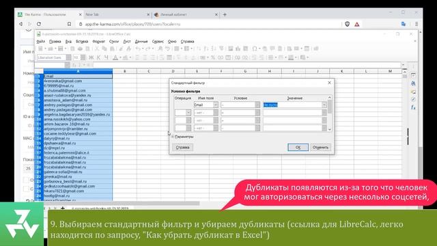Click the Undo arrow in Calc toolbar
437x246 pixels.
click(x=138, y=49)
